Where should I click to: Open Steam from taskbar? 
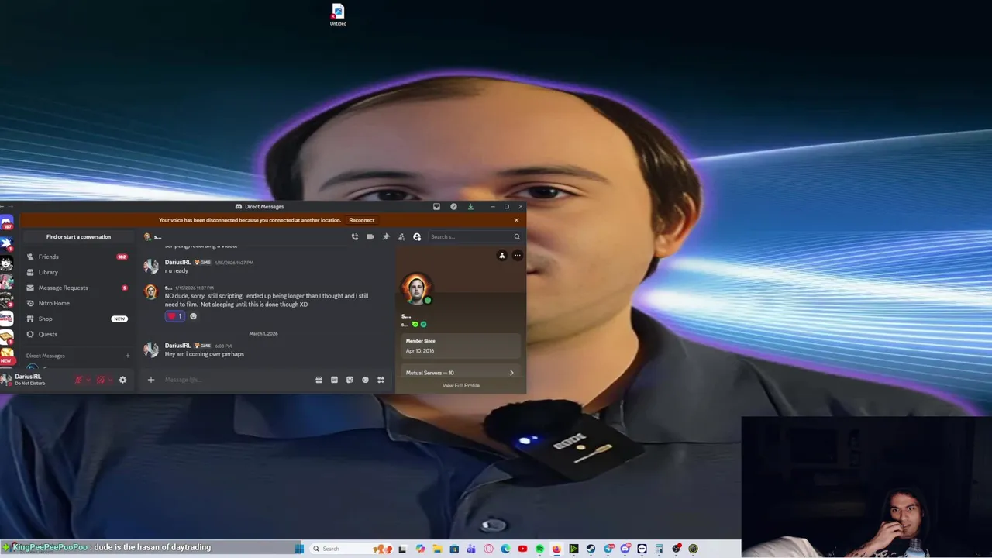(x=591, y=549)
